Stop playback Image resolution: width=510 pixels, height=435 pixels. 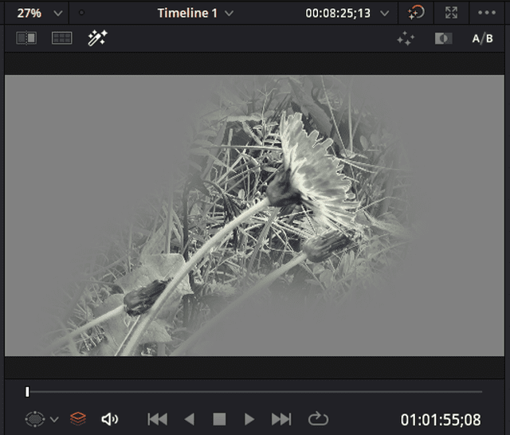[x=219, y=419]
